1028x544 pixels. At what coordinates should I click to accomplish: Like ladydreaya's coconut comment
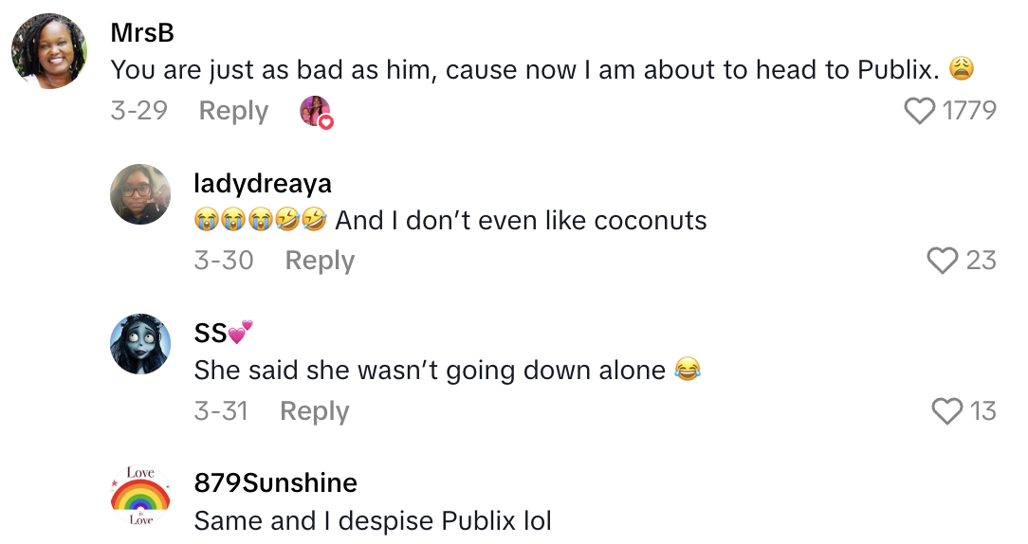(943, 261)
